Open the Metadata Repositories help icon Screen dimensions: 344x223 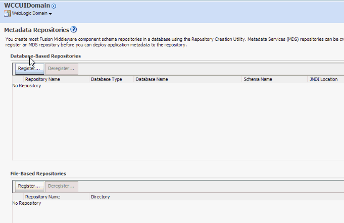[x=73, y=29]
